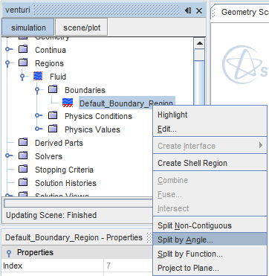The width and height of the screenshot is (269, 276).
Task: Click the minimize panel icon beside venturi
Action: pos(188,10)
